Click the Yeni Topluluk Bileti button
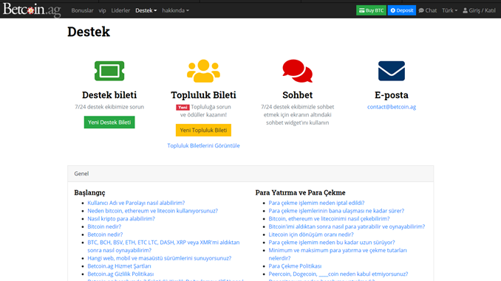 pos(203,130)
